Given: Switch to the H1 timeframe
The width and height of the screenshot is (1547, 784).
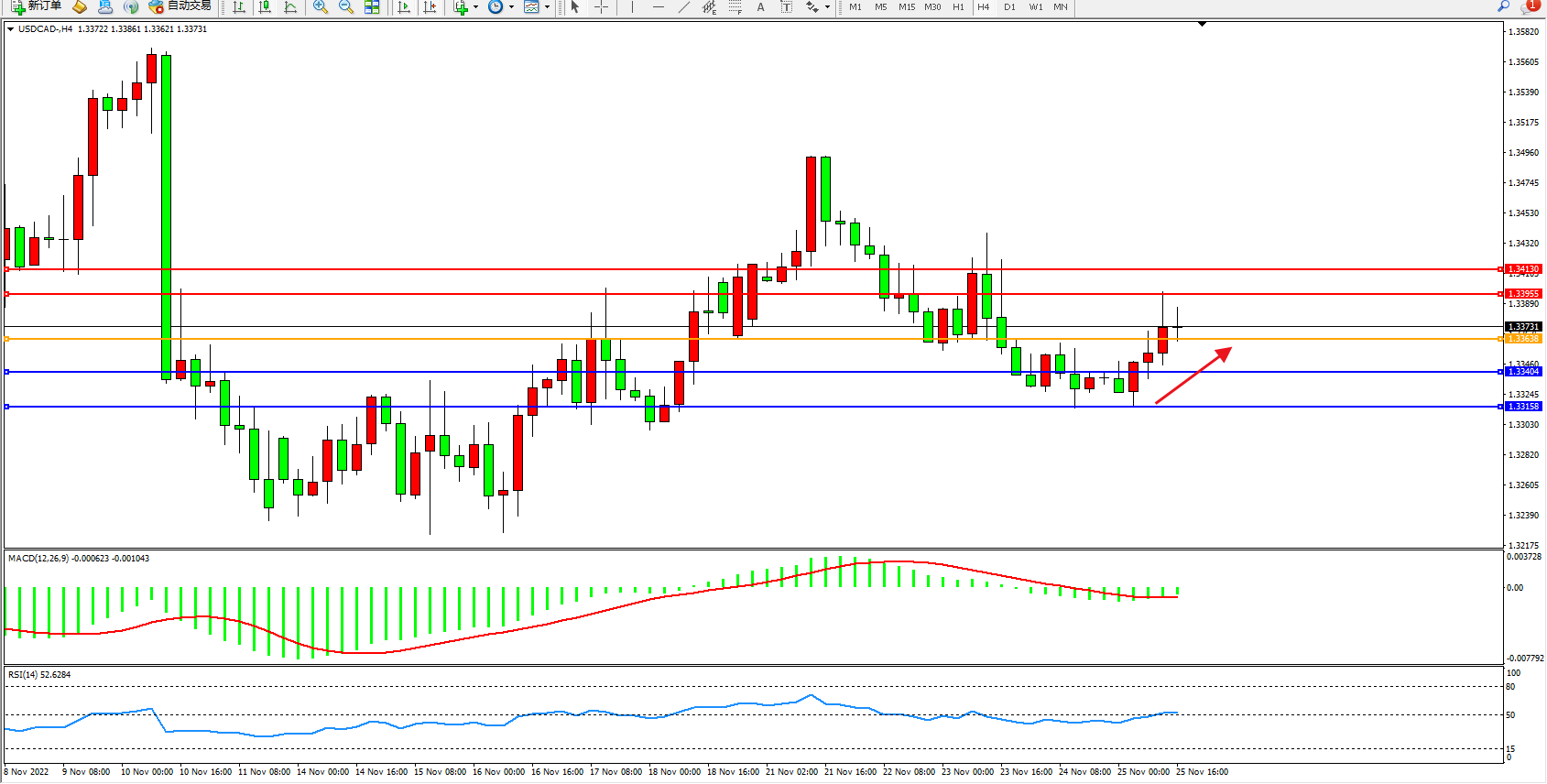Looking at the screenshot, I should pyautogui.click(x=958, y=7).
